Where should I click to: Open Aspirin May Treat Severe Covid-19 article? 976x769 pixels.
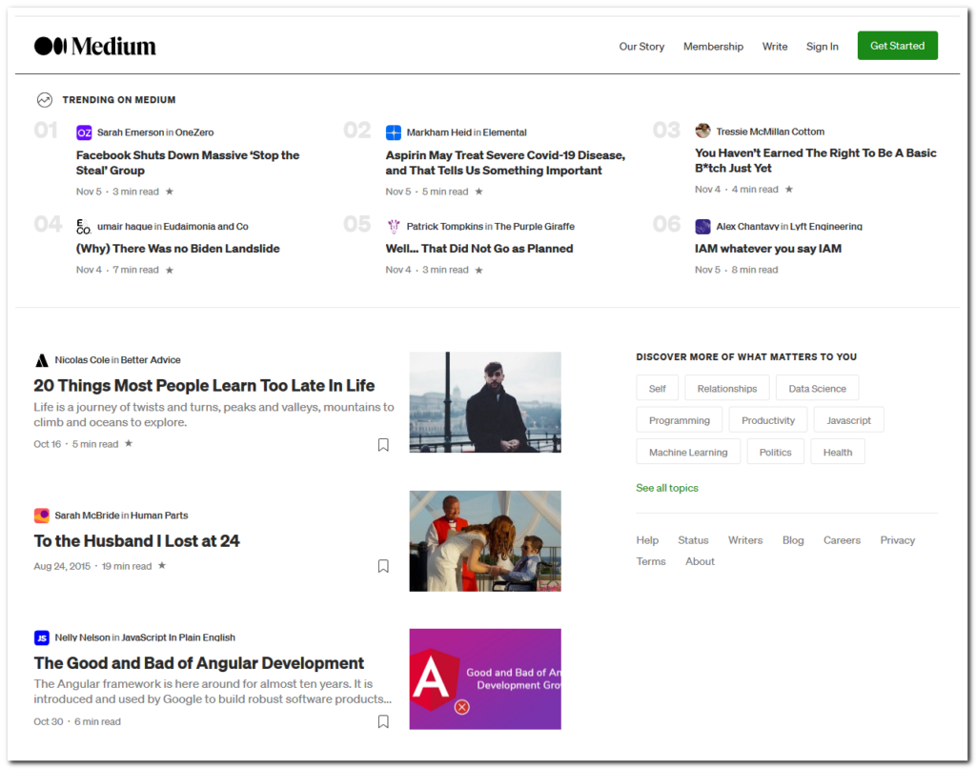505,163
